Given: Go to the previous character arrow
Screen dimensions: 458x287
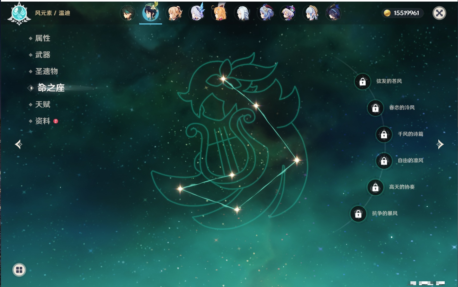Looking at the screenshot, I should [x=18, y=144].
